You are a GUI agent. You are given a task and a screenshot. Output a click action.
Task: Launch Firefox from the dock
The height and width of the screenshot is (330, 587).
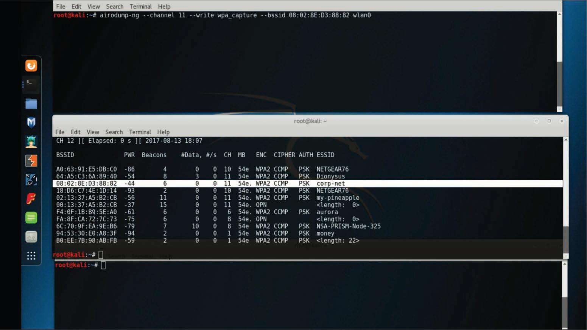coord(31,66)
